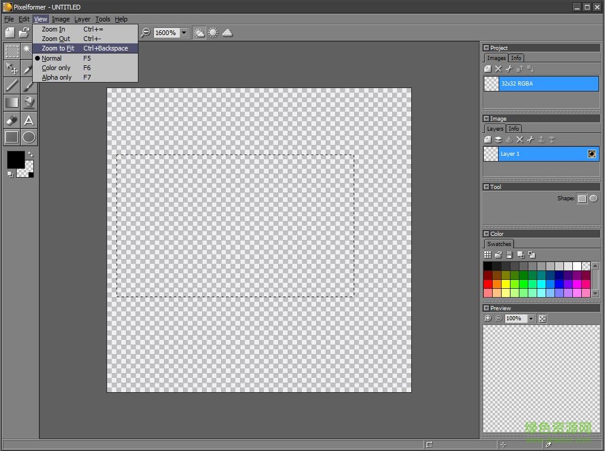Pick the Ellipse shape tool
Viewport: 605px width, 451px height.
(29, 137)
